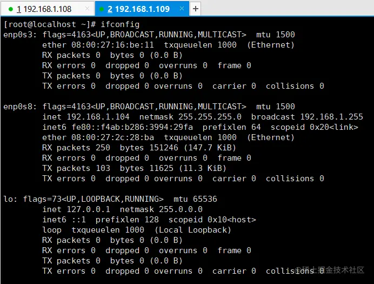Click TX bytes 11625 value
The height and width of the screenshot is (284, 374).
(x=162, y=168)
